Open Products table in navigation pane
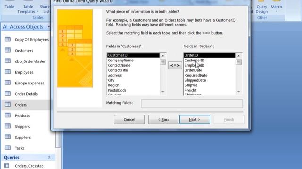 click(22, 116)
